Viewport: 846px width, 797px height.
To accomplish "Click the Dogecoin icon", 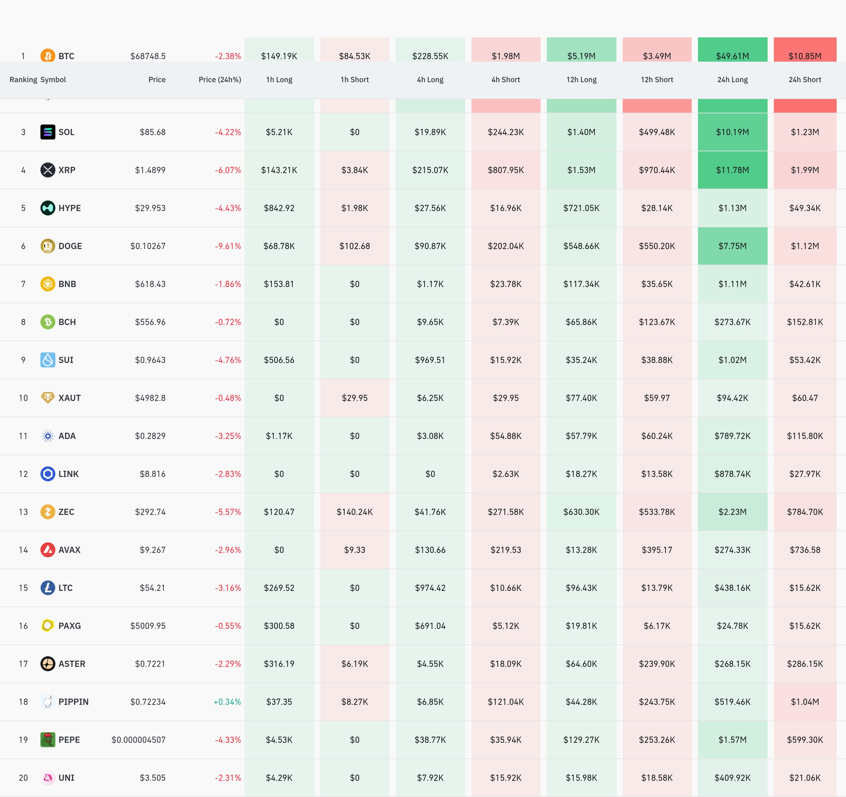I will coord(48,246).
